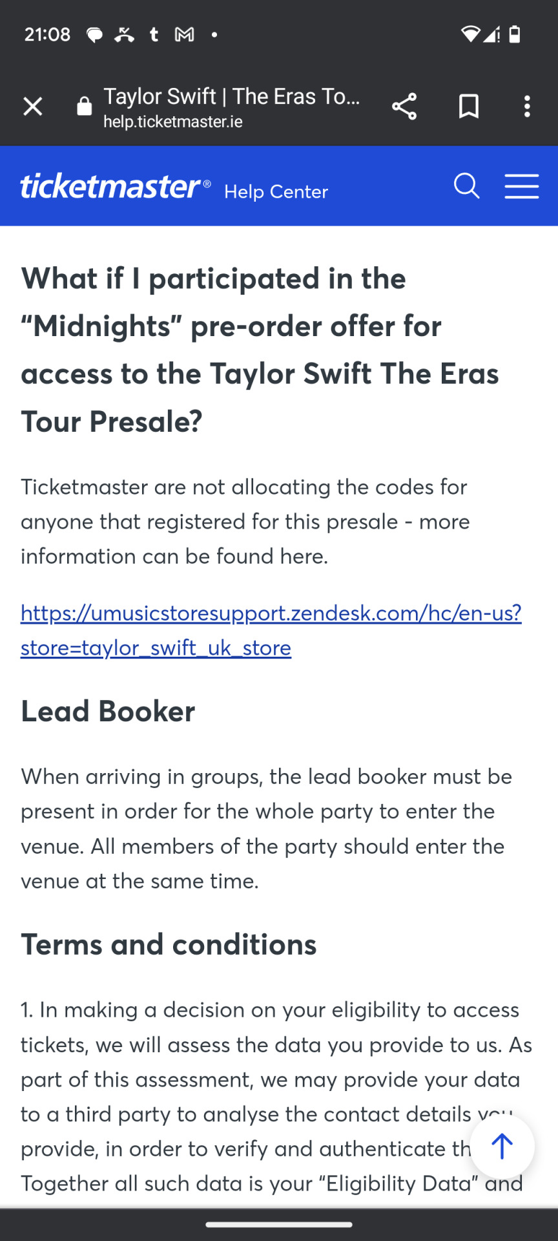This screenshot has width=558, height=1241.
Task: Open Help Center search magnifier
Action: [466, 186]
